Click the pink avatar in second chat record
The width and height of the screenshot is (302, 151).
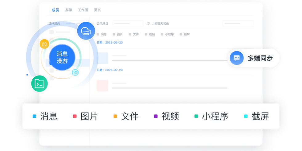point(102,86)
